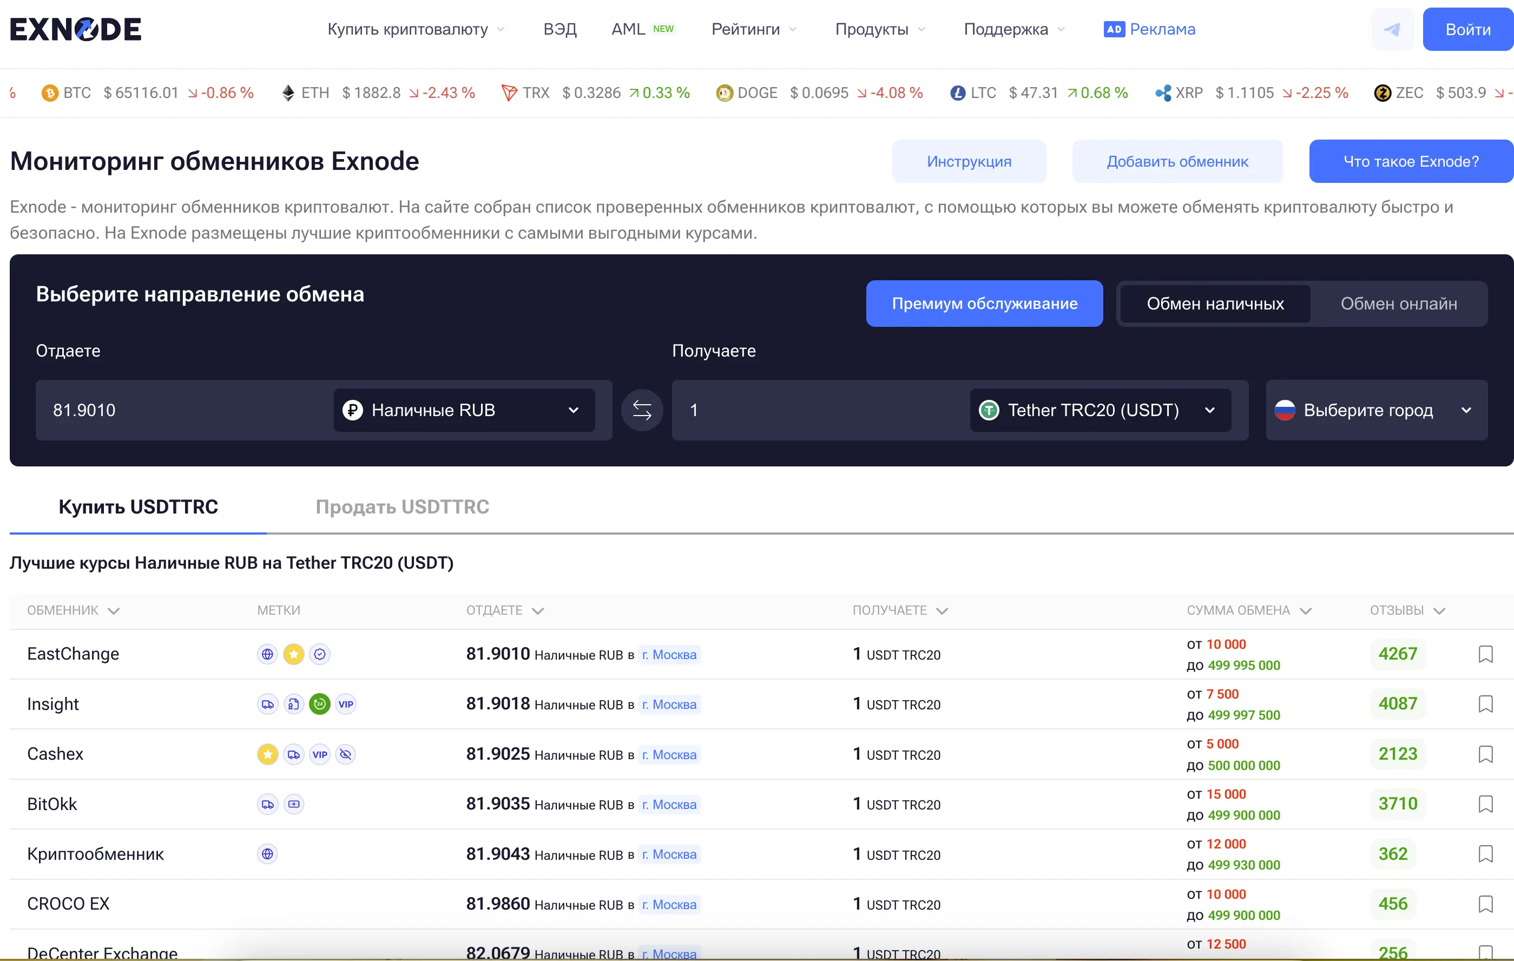Expand Поддержка navigation menu
The image size is (1514, 961).
[x=1014, y=30]
